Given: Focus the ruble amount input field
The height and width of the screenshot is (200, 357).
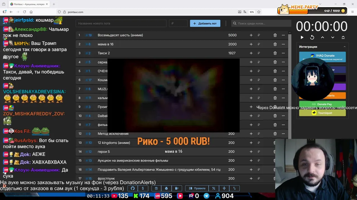Looking at the screenshot, I should click(x=178, y=24).
